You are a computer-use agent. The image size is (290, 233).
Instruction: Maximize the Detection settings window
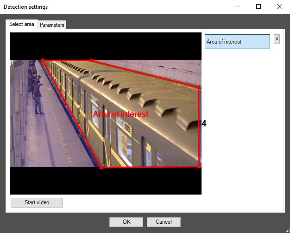[258, 7]
